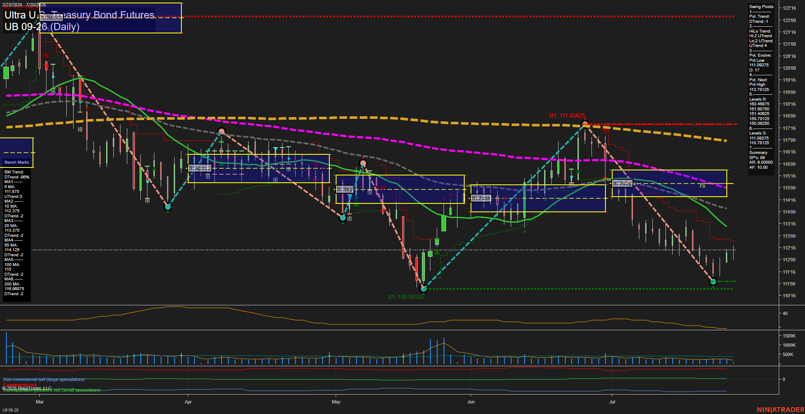Click the late-March swing low pivot circle
This screenshot has height=414, width=805.
pos(168,207)
